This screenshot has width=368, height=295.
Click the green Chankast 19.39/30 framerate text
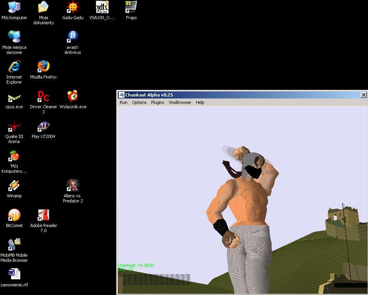point(136,265)
